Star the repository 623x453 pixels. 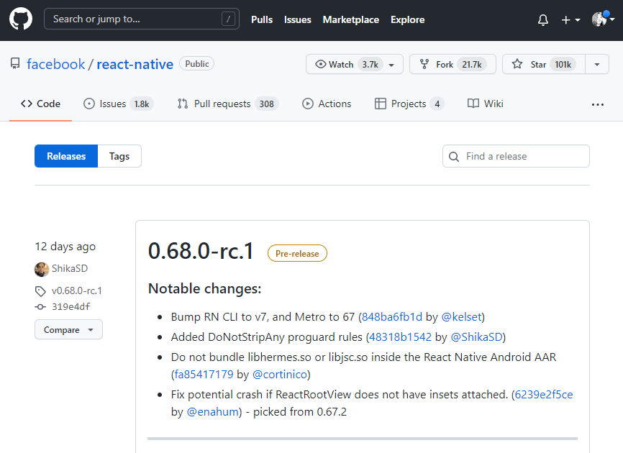pyautogui.click(x=544, y=64)
